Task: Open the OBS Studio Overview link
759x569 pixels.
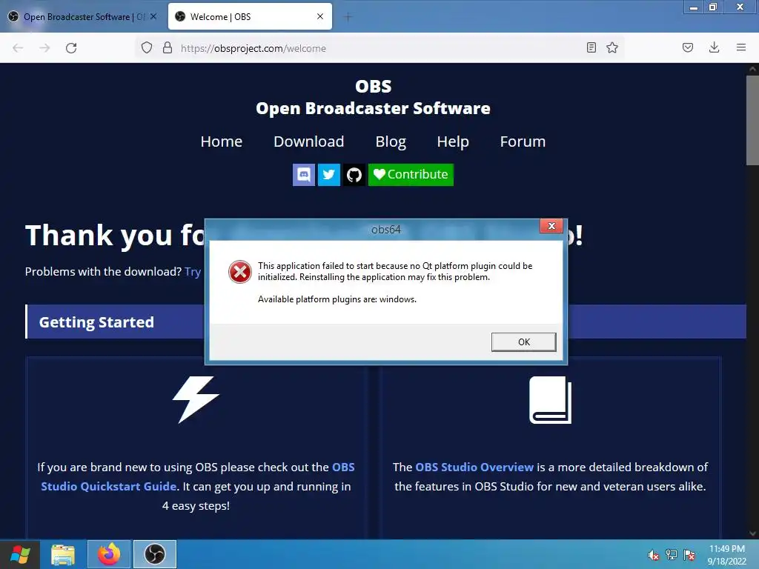Action: 474,467
